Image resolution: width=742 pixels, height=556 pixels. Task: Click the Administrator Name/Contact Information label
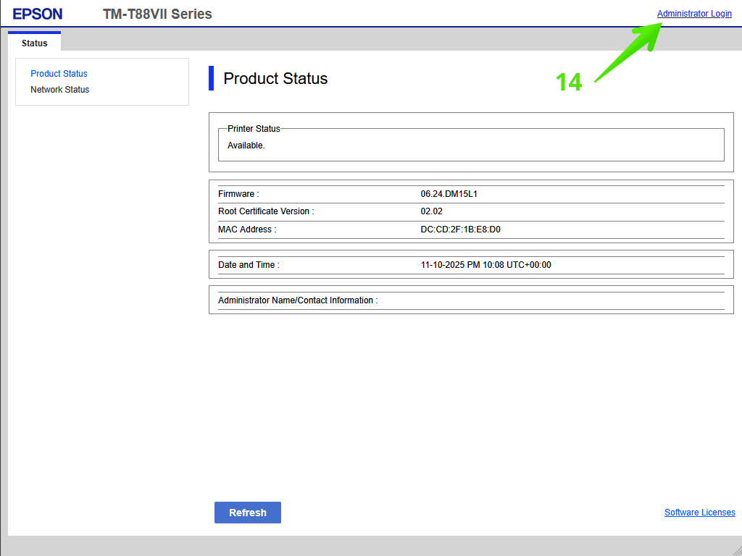click(298, 300)
